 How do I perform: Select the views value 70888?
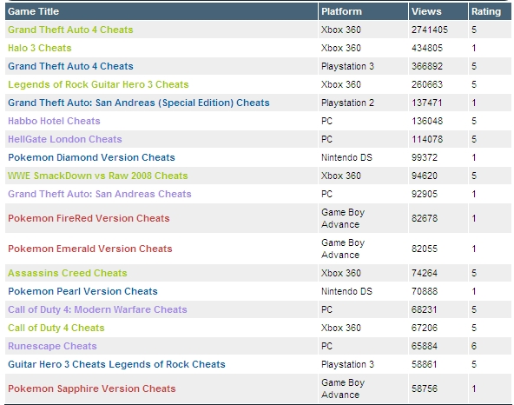pyautogui.click(x=425, y=291)
